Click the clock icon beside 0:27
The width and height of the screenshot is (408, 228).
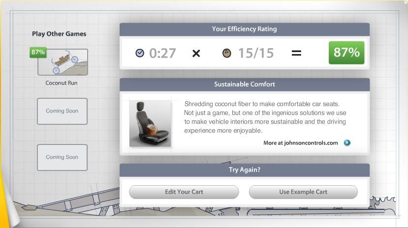(140, 53)
